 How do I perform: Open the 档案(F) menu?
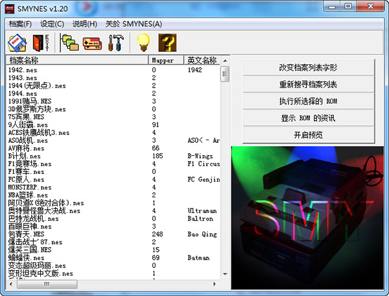coord(21,24)
